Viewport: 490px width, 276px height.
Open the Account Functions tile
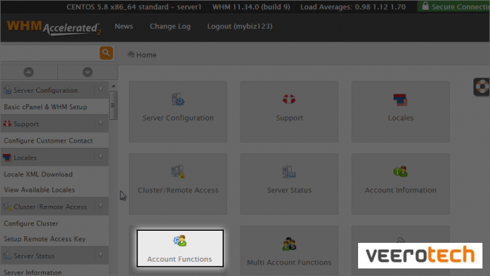point(180,249)
